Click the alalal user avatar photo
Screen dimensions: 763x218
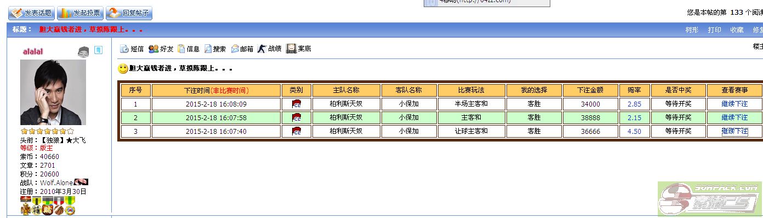tap(53, 92)
